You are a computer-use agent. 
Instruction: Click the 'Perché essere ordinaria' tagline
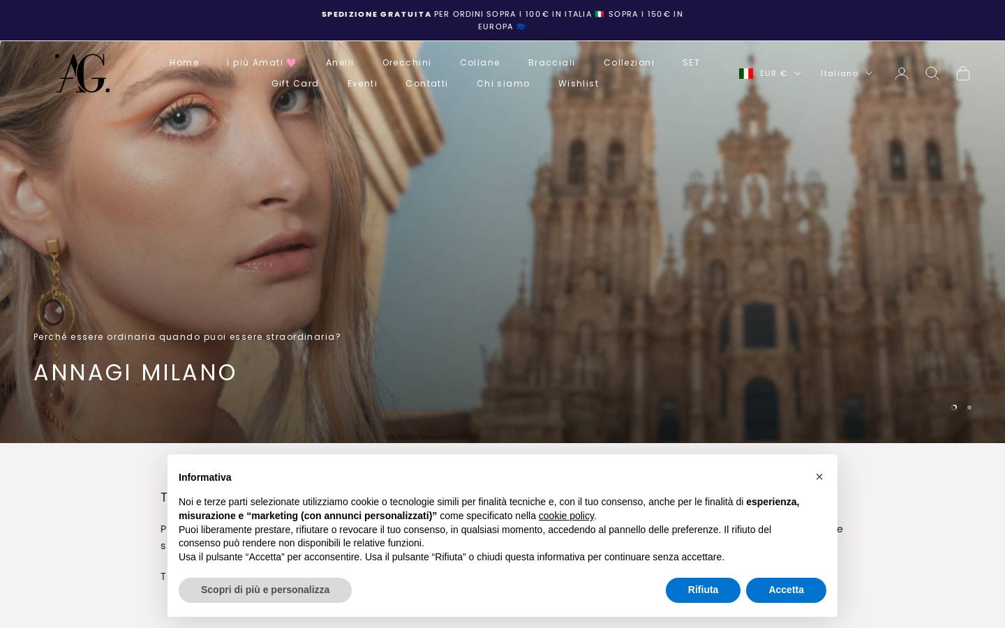187,337
